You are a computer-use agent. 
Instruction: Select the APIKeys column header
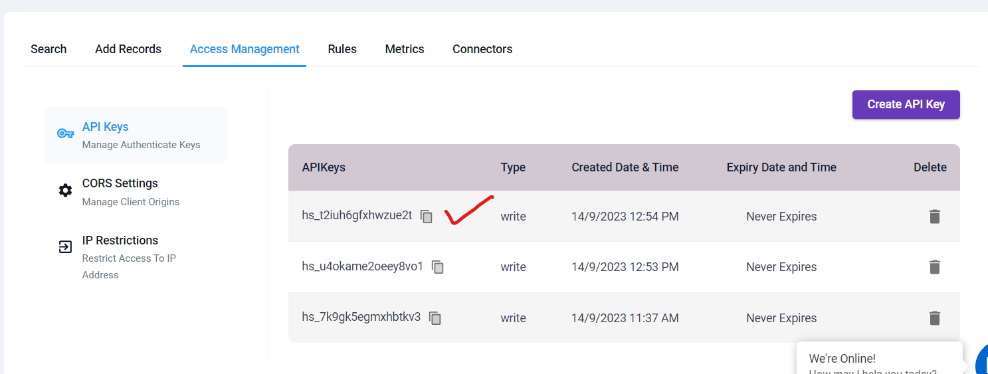(324, 167)
